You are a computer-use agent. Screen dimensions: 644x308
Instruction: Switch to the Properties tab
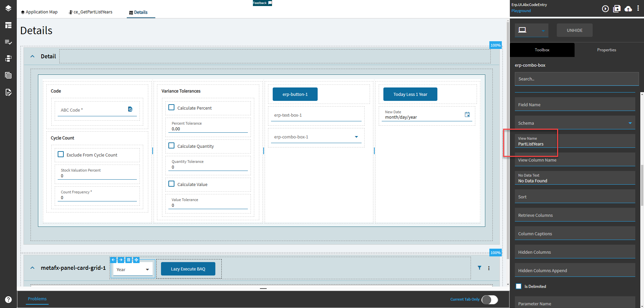(x=606, y=50)
